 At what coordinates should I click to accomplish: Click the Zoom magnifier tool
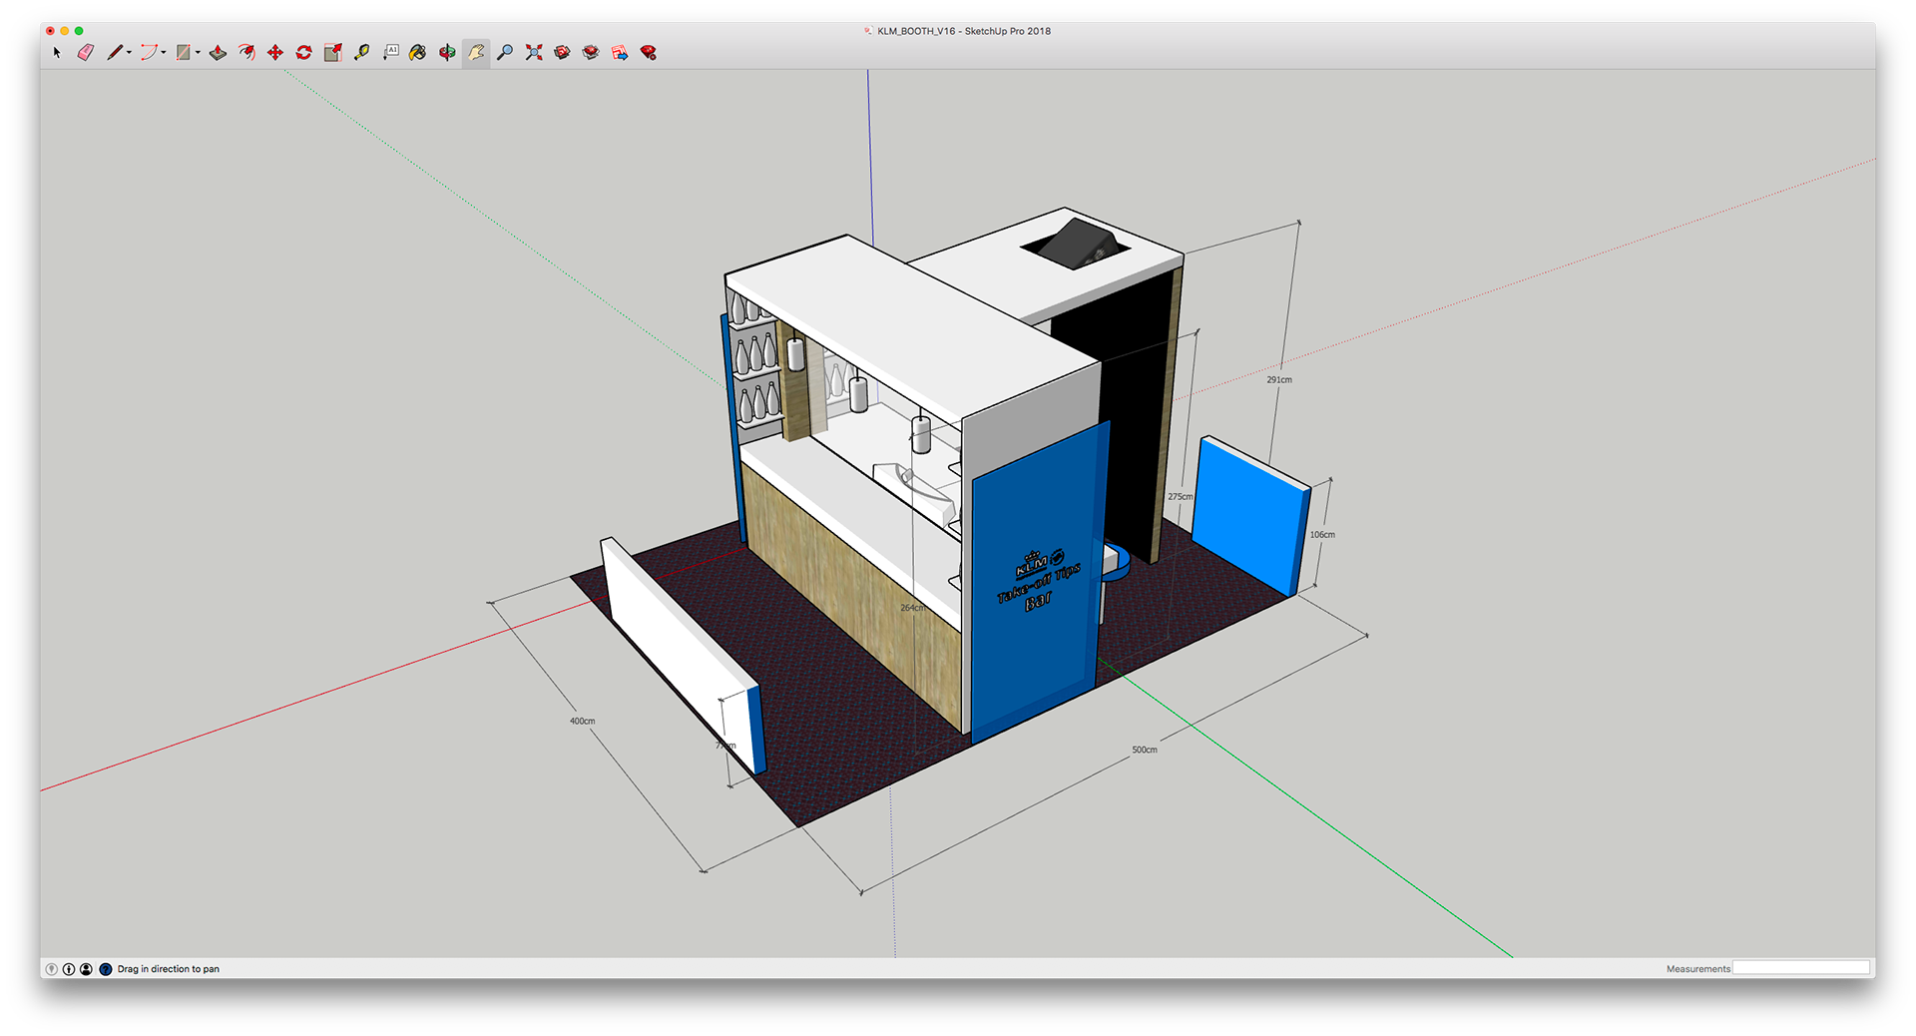[x=505, y=52]
